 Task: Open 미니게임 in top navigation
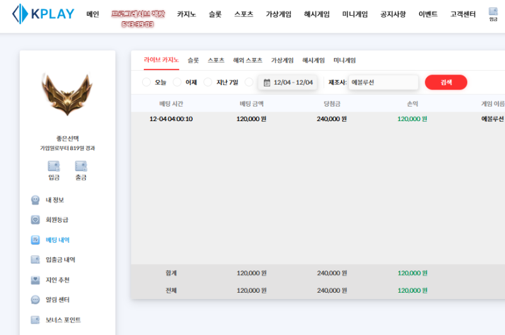tap(355, 14)
